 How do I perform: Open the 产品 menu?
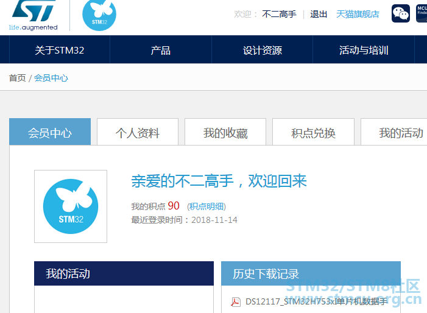161,51
